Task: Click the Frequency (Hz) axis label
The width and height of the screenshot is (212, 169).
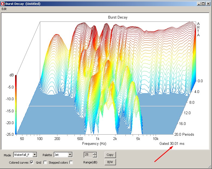Action: 94,144
